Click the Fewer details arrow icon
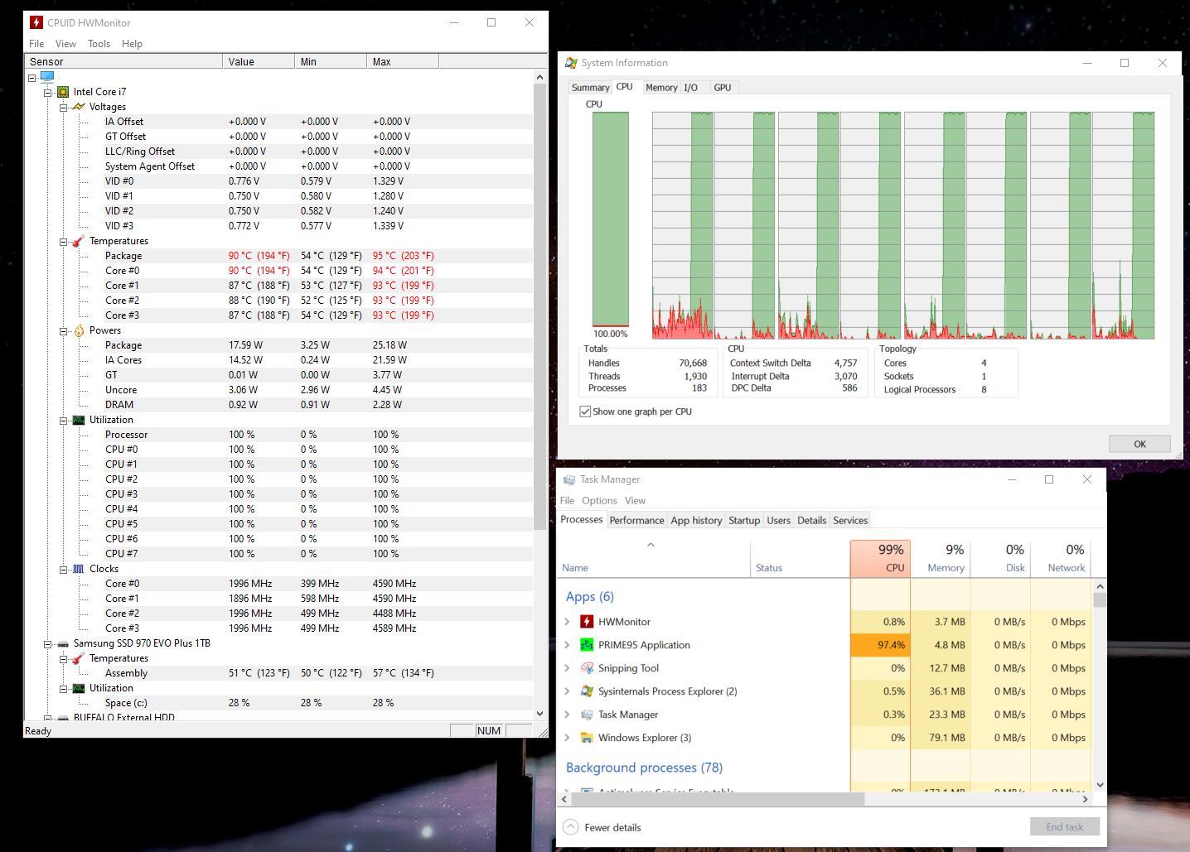The width and height of the screenshot is (1190, 852). (571, 827)
